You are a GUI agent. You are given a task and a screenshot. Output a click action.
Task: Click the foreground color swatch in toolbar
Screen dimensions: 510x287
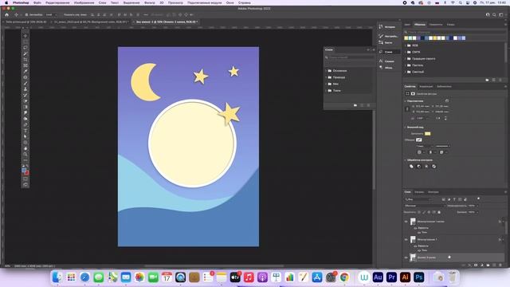(24, 170)
